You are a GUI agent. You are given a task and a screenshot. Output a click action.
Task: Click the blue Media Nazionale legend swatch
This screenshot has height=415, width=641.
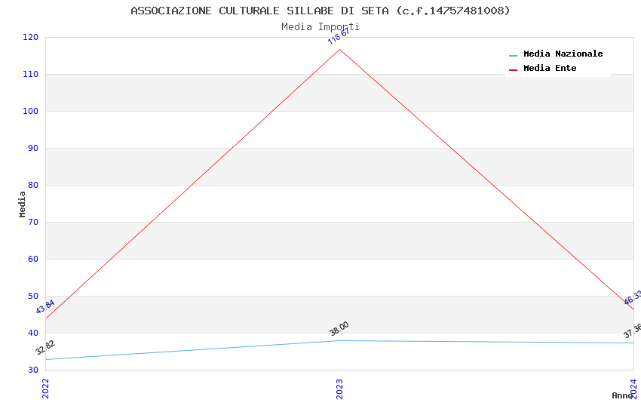pyautogui.click(x=513, y=55)
